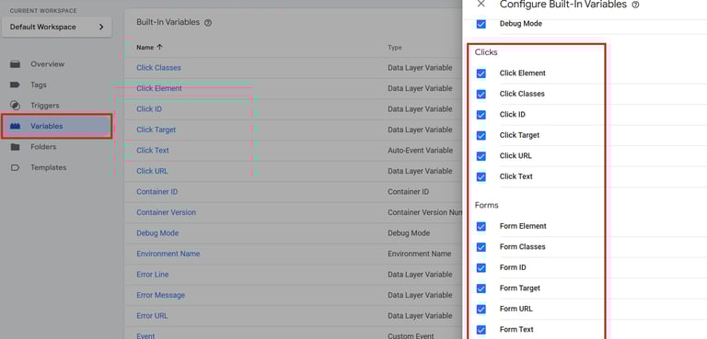The width and height of the screenshot is (707, 339).
Task: Toggle the Form Element checkbox
Action: (x=481, y=226)
